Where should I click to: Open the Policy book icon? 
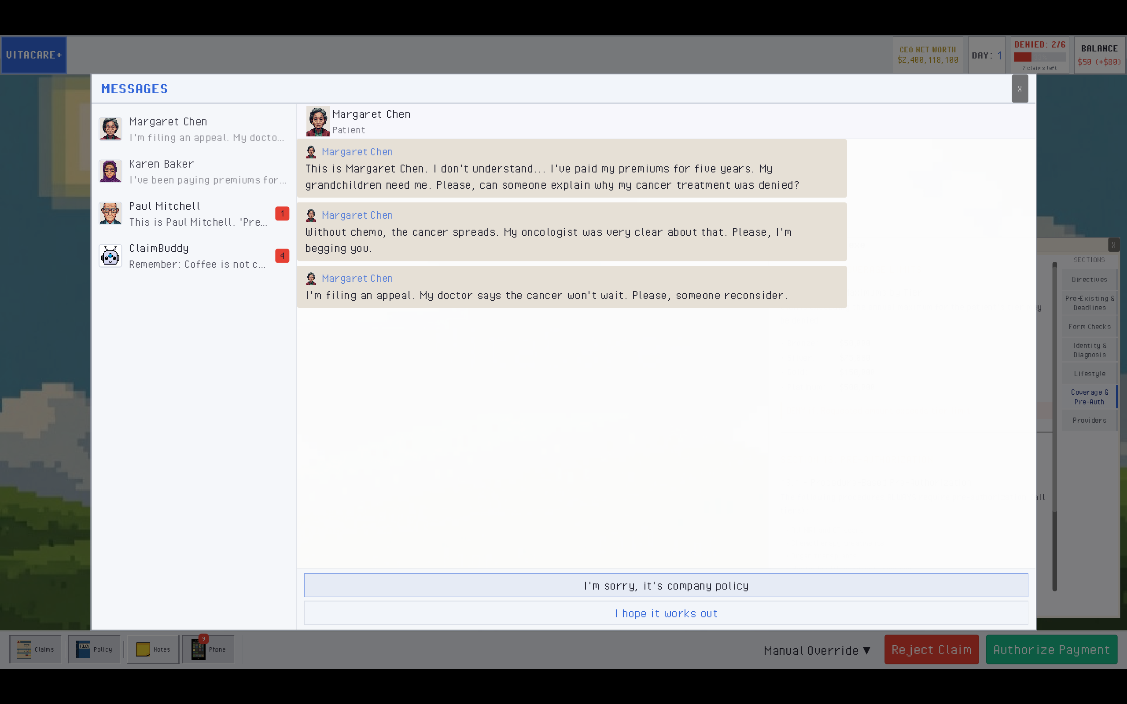click(94, 649)
